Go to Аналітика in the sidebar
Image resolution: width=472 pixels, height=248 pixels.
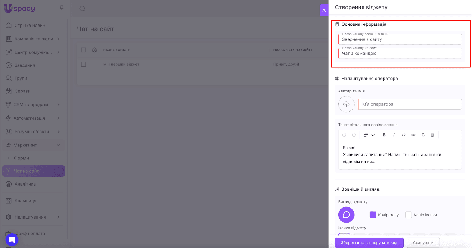click(x=25, y=184)
